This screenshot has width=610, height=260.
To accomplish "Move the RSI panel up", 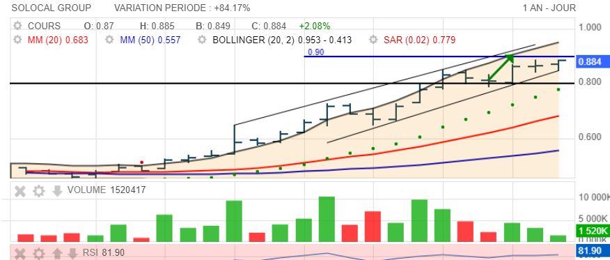I will click(57, 254).
